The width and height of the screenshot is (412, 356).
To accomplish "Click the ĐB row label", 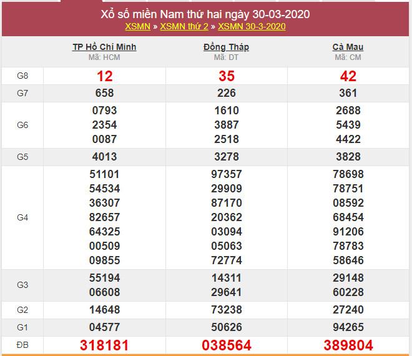I will [x=22, y=345].
